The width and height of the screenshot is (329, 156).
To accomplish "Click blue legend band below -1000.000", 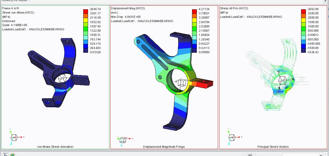I will coord(303,46).
